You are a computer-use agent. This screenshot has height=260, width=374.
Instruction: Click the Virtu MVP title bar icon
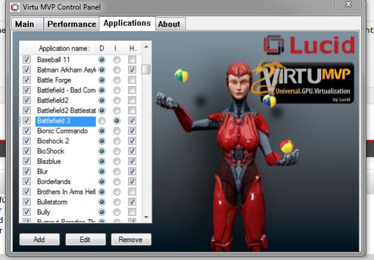click(x=15, y=7)
